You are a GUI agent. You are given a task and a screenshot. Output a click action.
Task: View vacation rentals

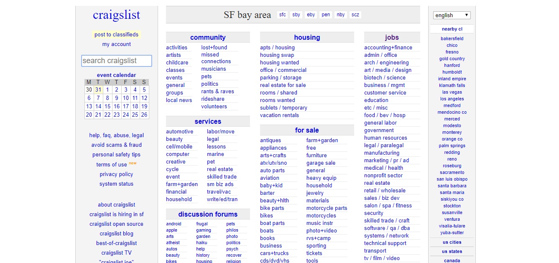click(280, 115)
